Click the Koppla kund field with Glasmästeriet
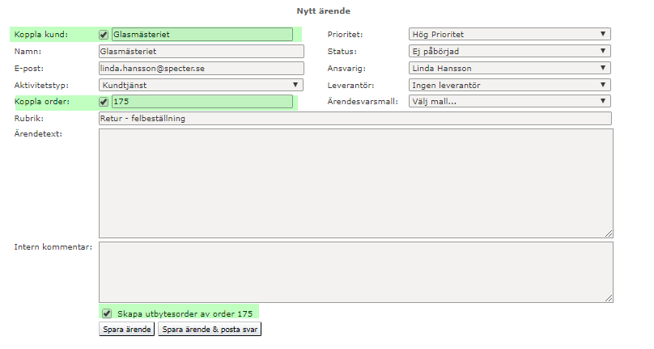 [202, 35]
